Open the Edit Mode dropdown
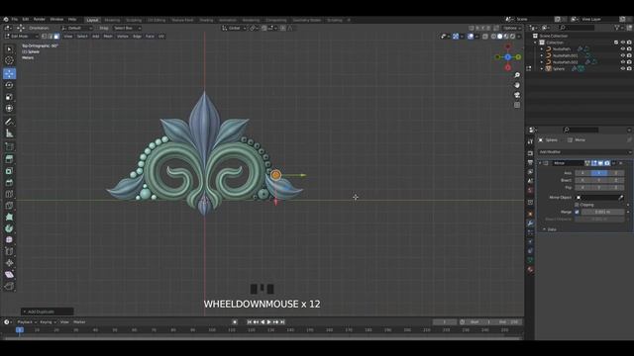This screenshot has width=634, height=356. tap(21, 37)
